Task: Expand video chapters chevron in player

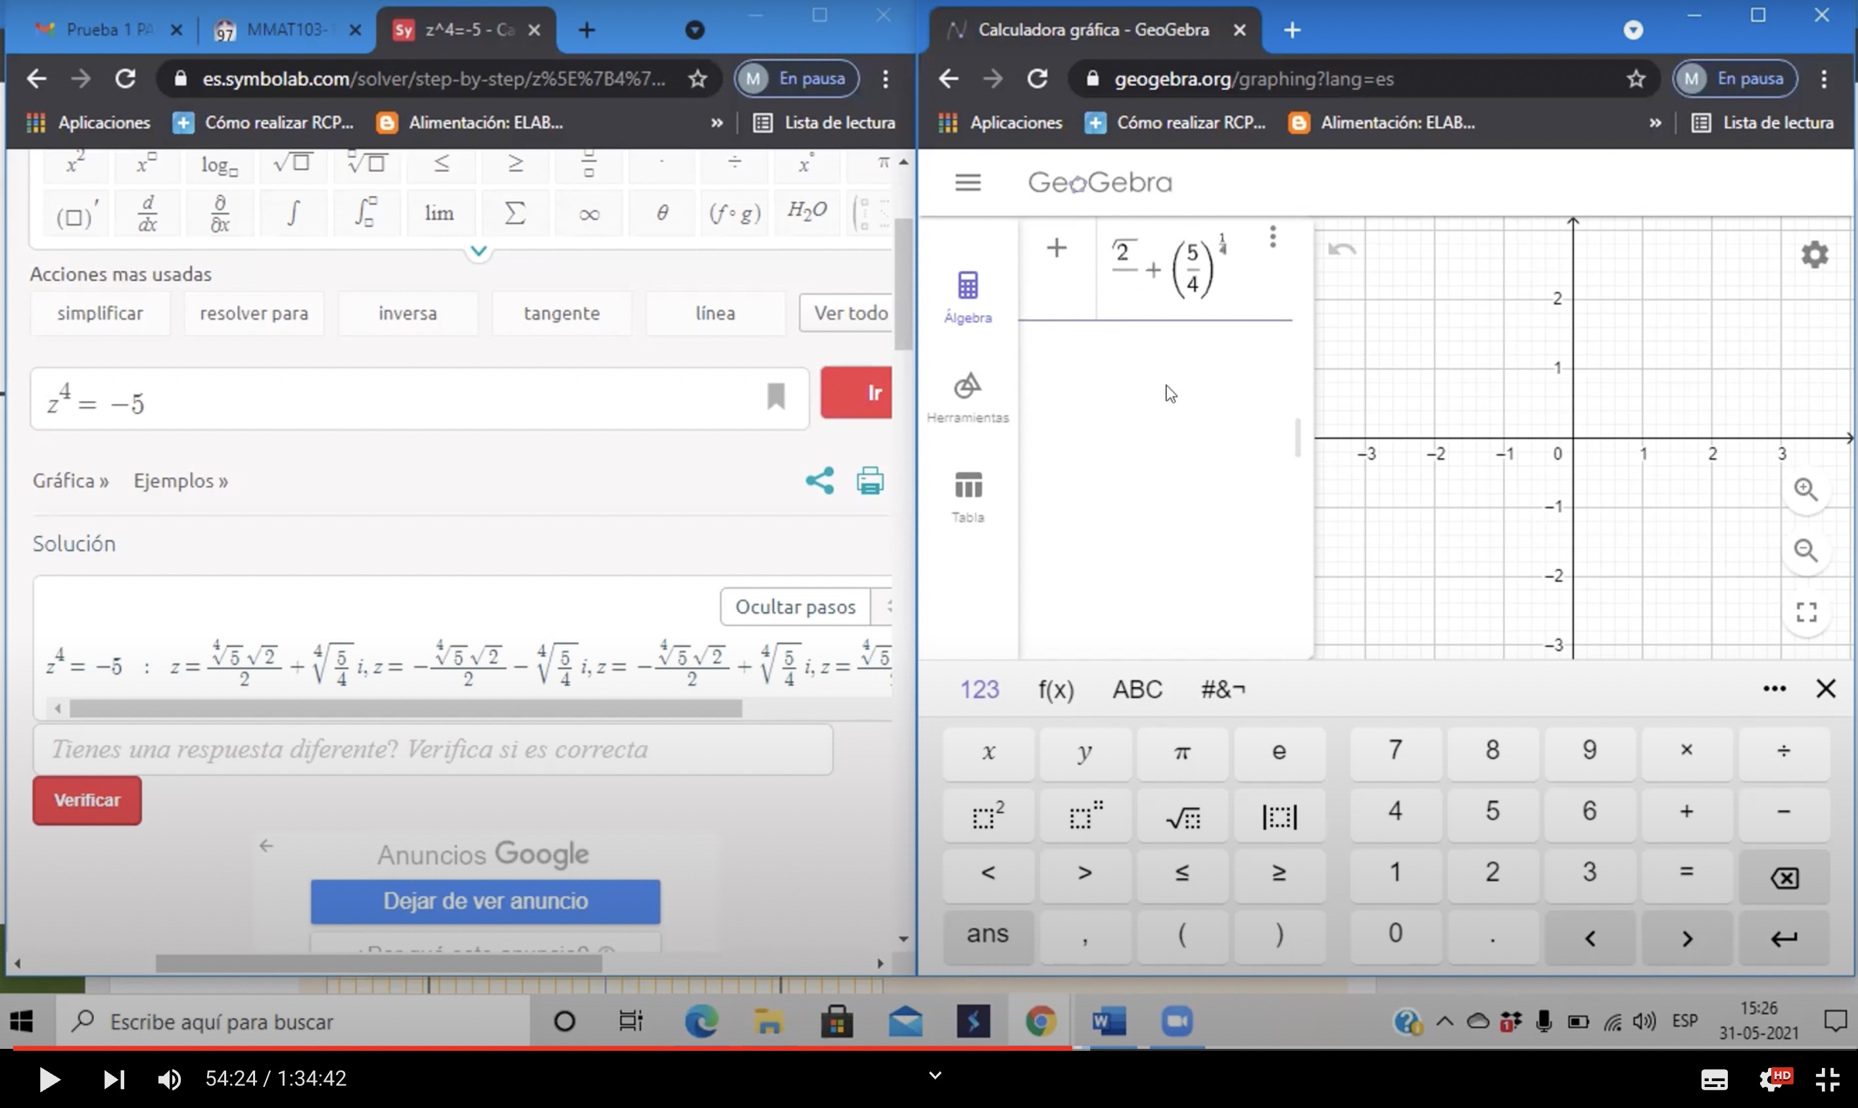Action: point(934,1076)
